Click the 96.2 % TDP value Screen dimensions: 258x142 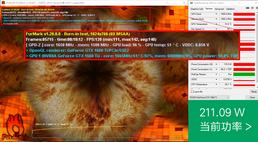tap(226, 69)
